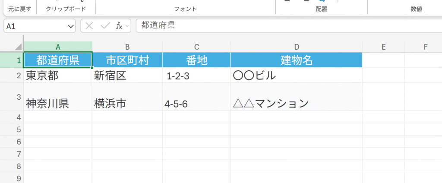Viewport: 442px width, 183px height.
Task: Click the select-all triangle at grid corner
Action: click(18, 47)
